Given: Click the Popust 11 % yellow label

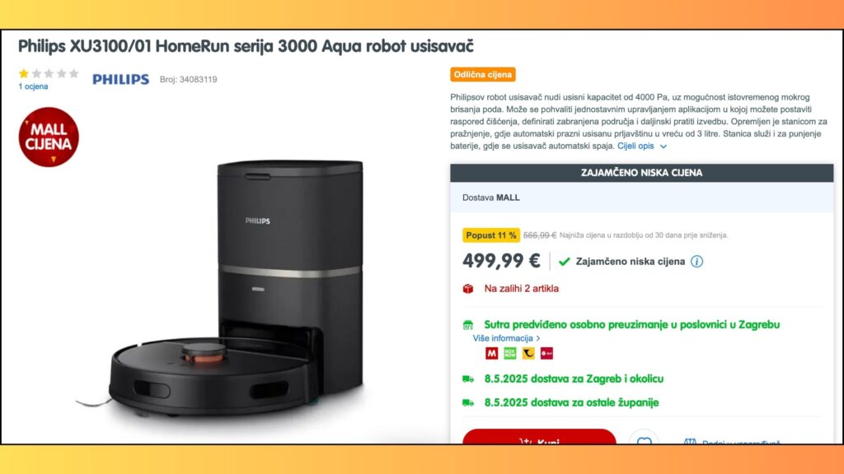Looking at the screenshot, I should (x=491, y=235).
